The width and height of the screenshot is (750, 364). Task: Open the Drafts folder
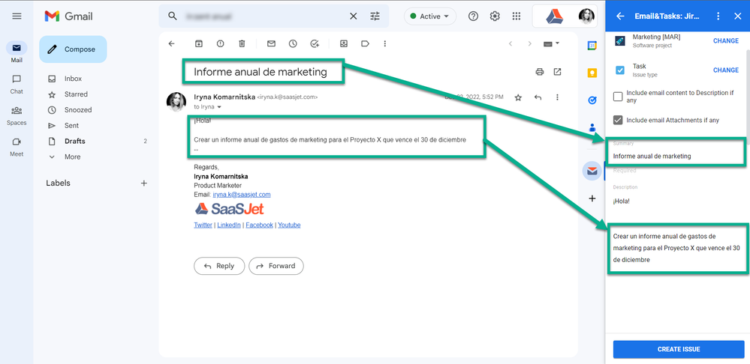(74, 142)
